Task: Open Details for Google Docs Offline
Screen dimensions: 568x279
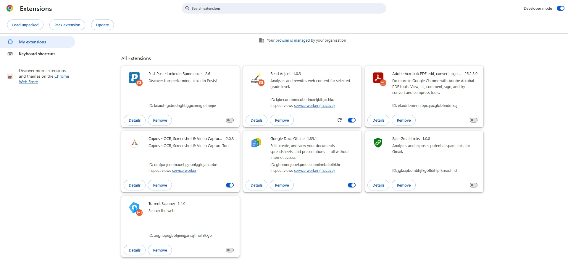Action: (256, 185)
